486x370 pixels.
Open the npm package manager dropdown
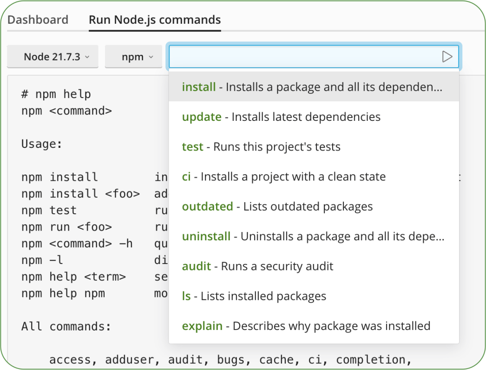click(x=134, y=56)
